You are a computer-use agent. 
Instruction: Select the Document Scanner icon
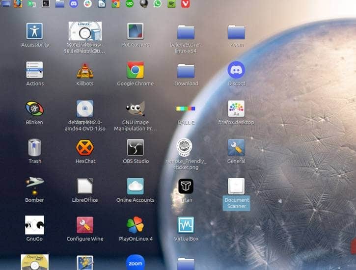click(236, 186)
